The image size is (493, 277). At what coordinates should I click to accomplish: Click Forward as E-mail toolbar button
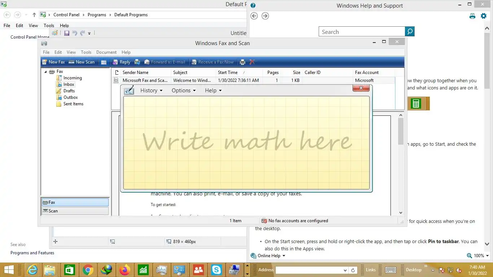coord(165,62)
